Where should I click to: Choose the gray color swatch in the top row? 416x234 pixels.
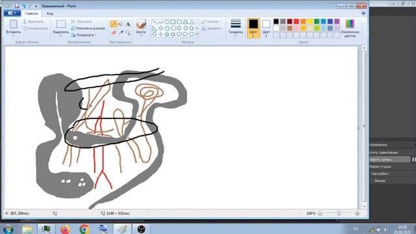pyautogui.click(x=283, y=21)
